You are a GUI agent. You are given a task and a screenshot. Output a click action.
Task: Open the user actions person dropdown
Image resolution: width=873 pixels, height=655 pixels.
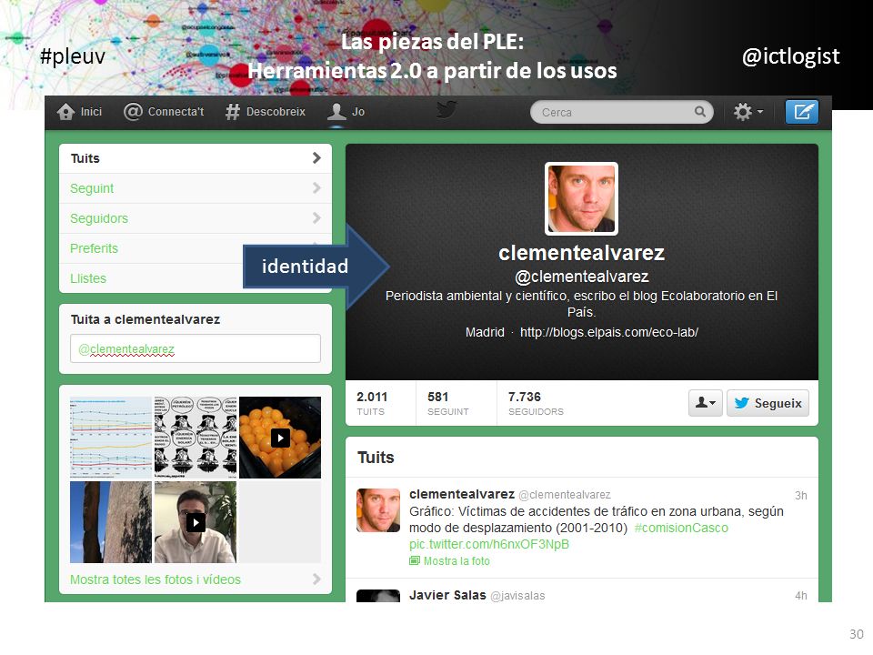point(706,403)
